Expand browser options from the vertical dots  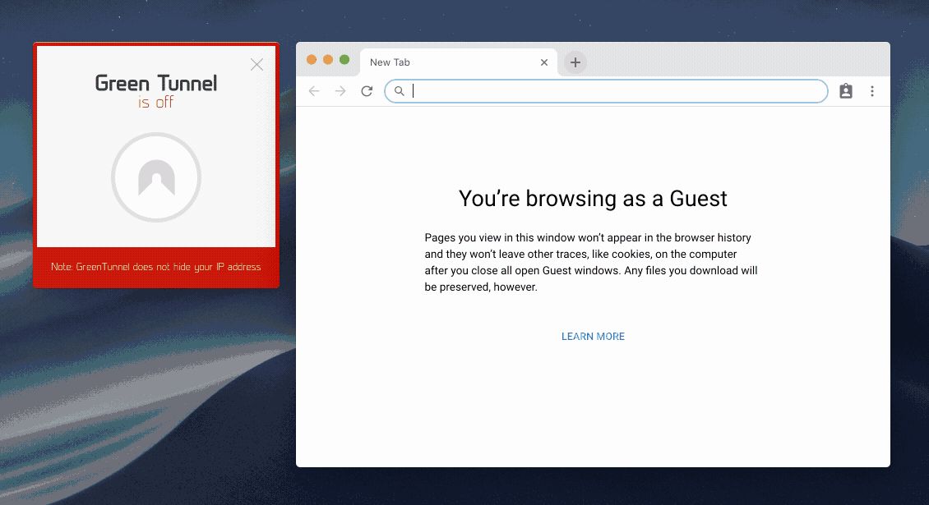pos(872,91)
